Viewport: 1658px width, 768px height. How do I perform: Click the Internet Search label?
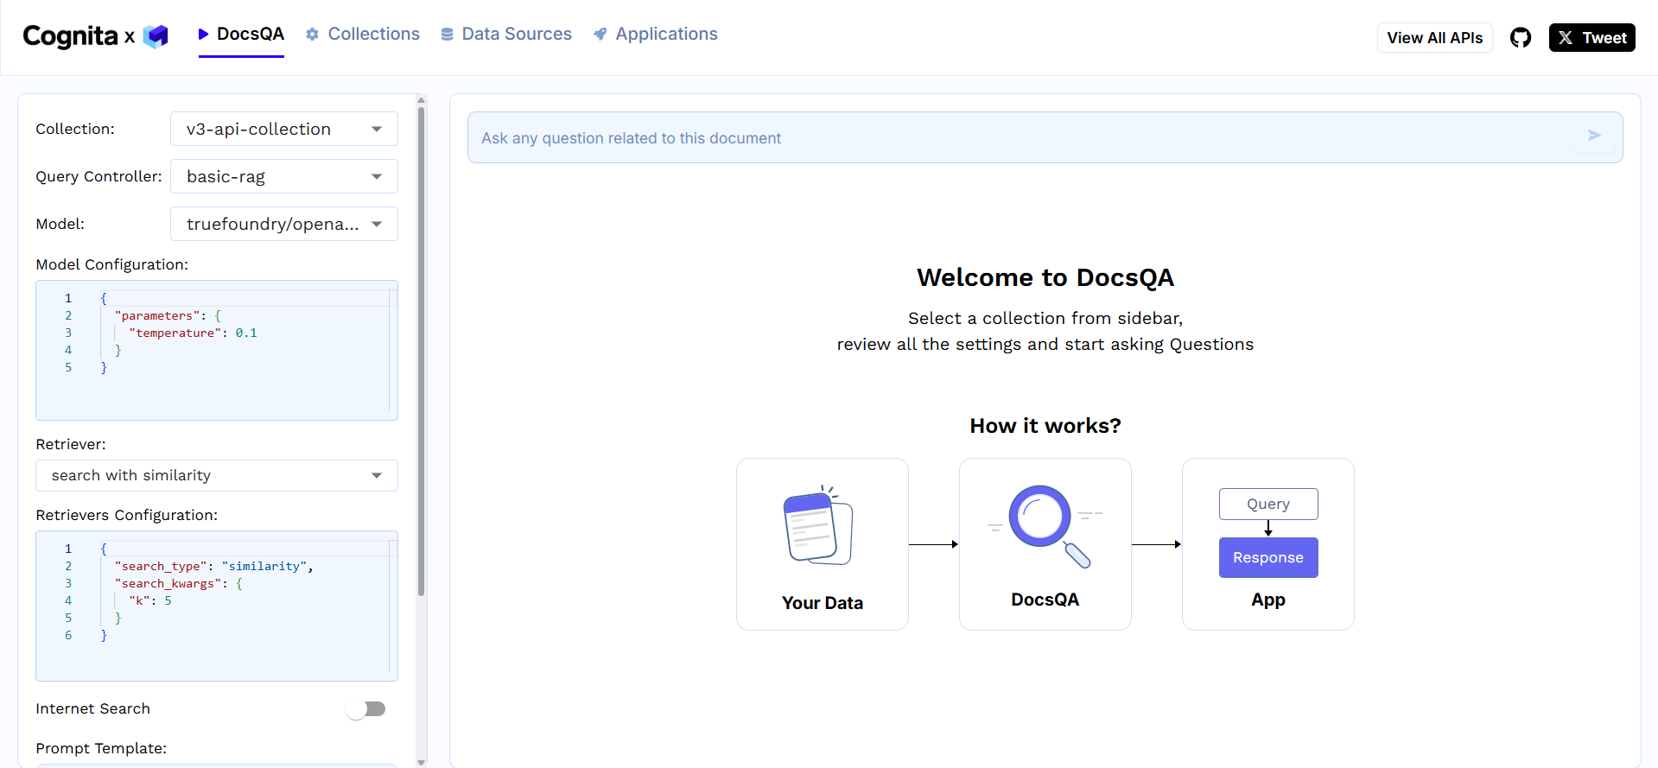[x=92, y=708]
